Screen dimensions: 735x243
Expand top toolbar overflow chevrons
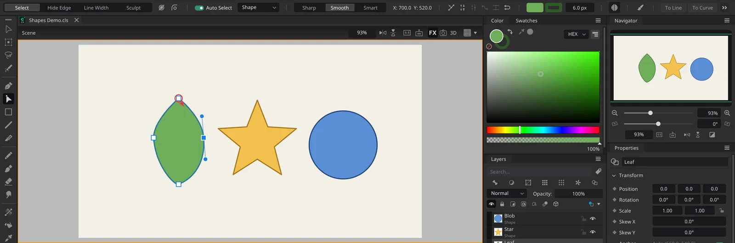(724, 8)
